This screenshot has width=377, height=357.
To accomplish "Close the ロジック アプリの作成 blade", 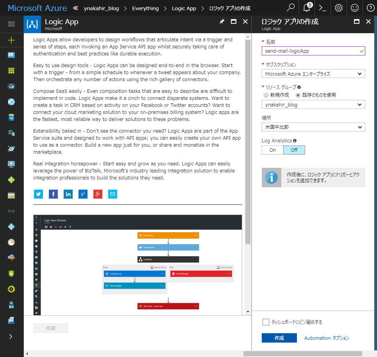I will point(368,21).
